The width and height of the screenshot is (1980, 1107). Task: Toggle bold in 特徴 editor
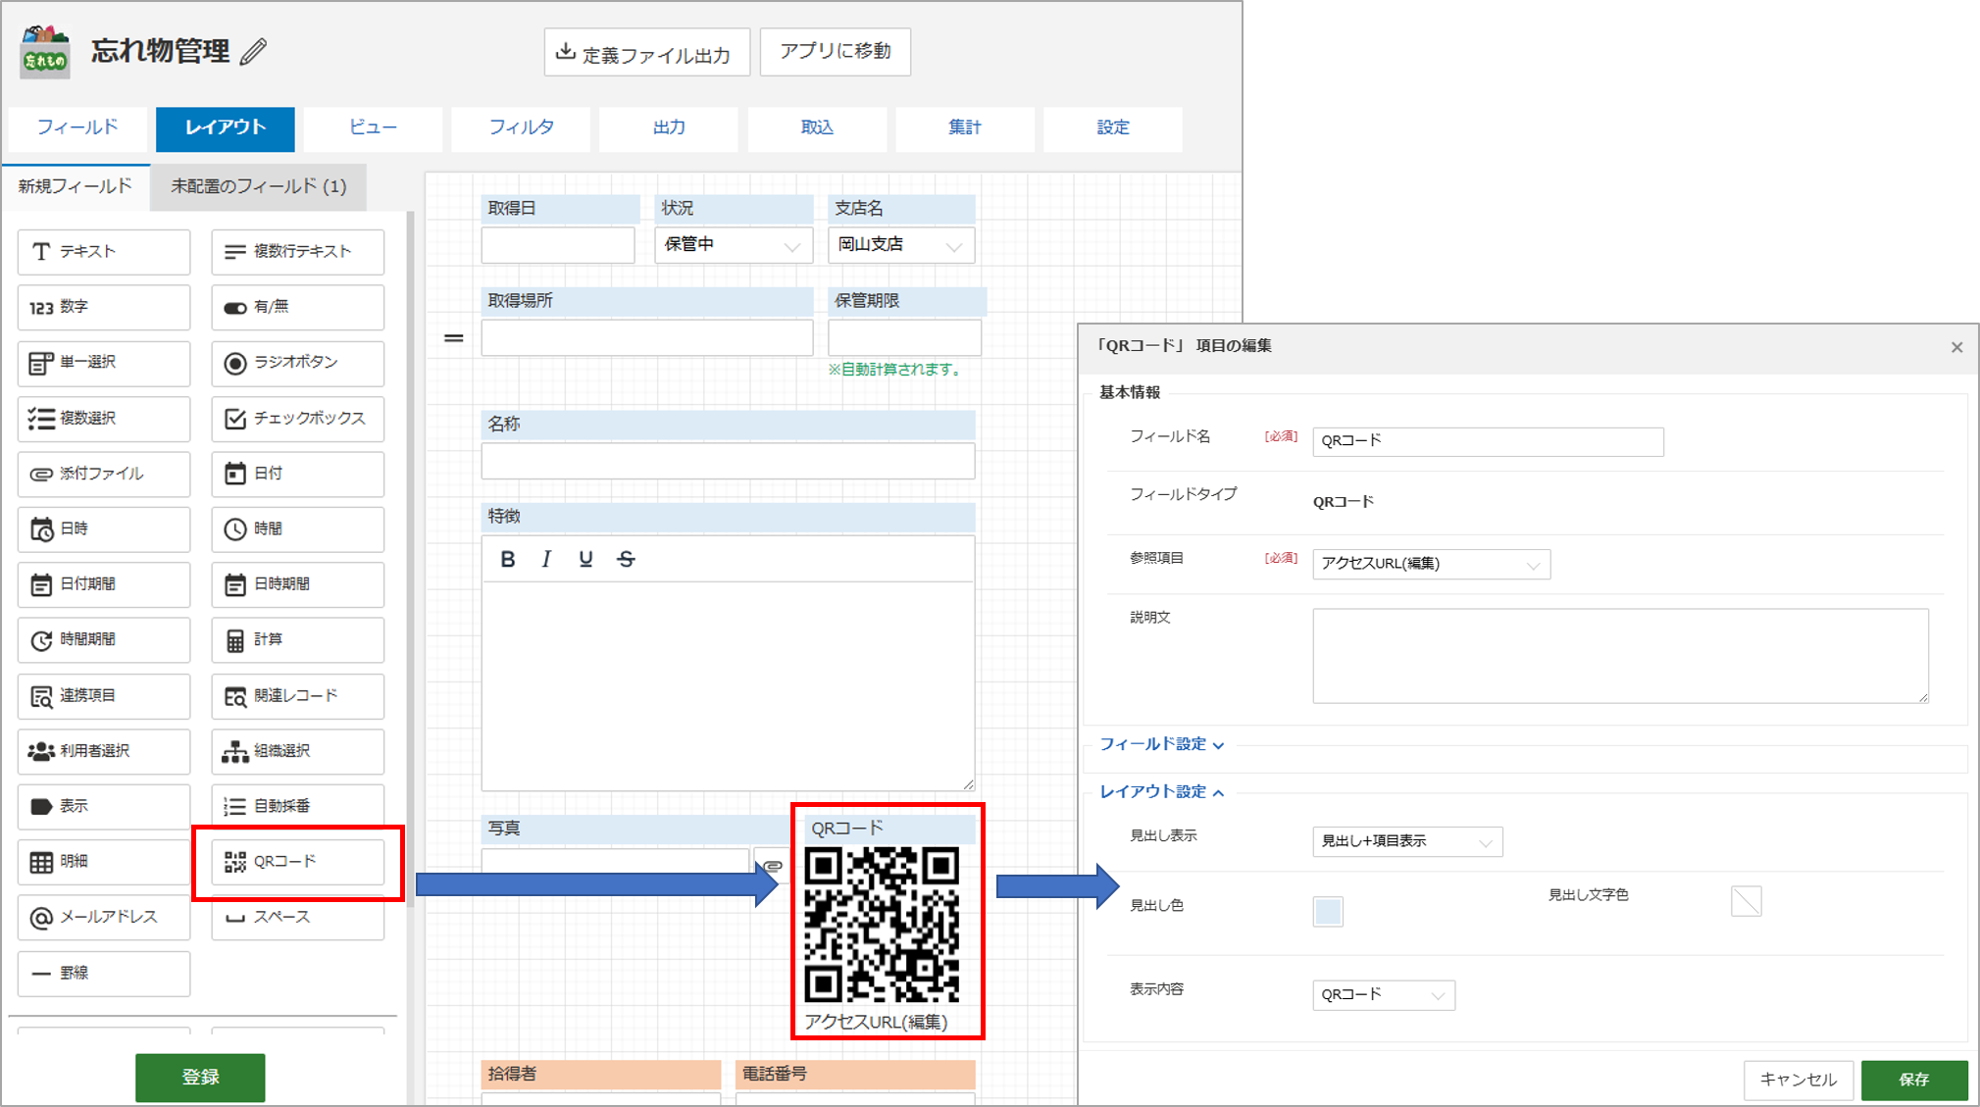[507, 559]
